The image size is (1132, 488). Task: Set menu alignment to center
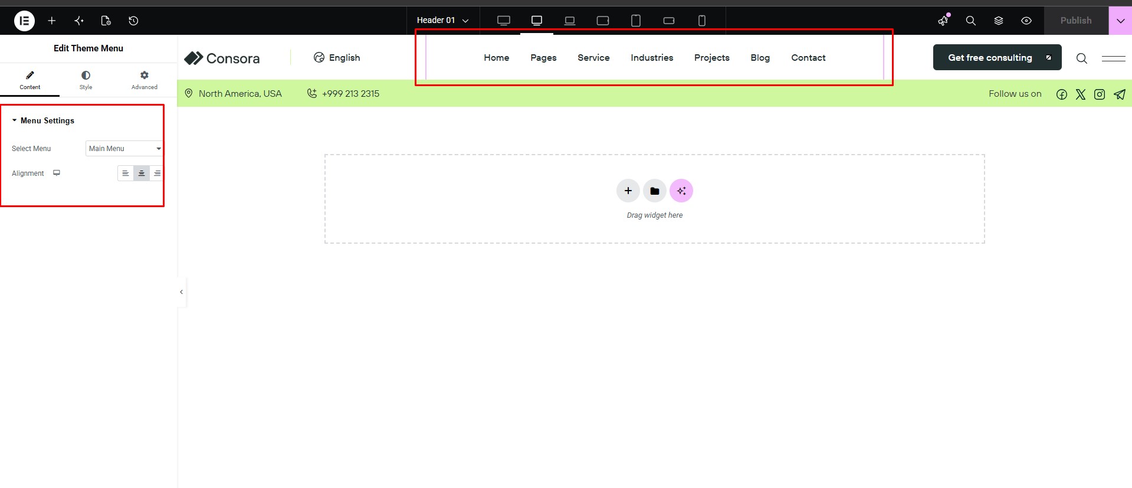(142, 173)
